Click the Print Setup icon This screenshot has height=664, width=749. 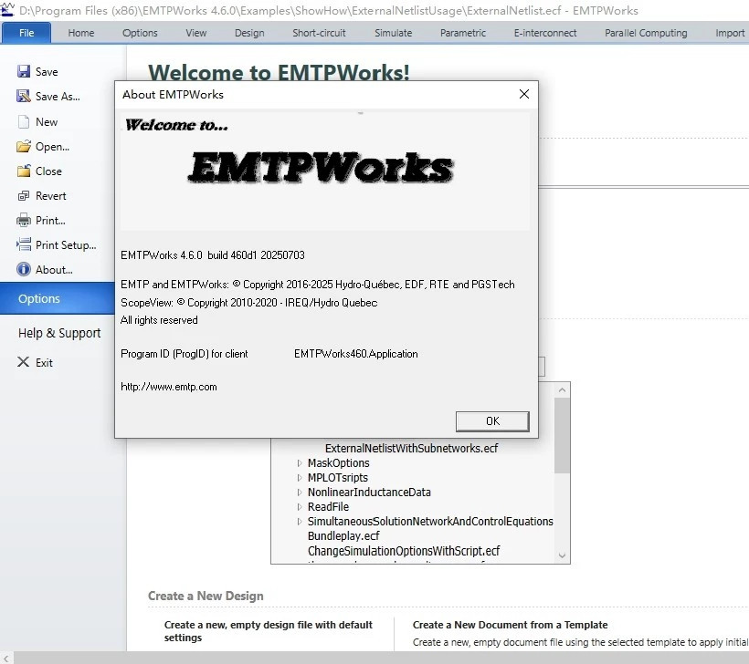tap(24, 244)
